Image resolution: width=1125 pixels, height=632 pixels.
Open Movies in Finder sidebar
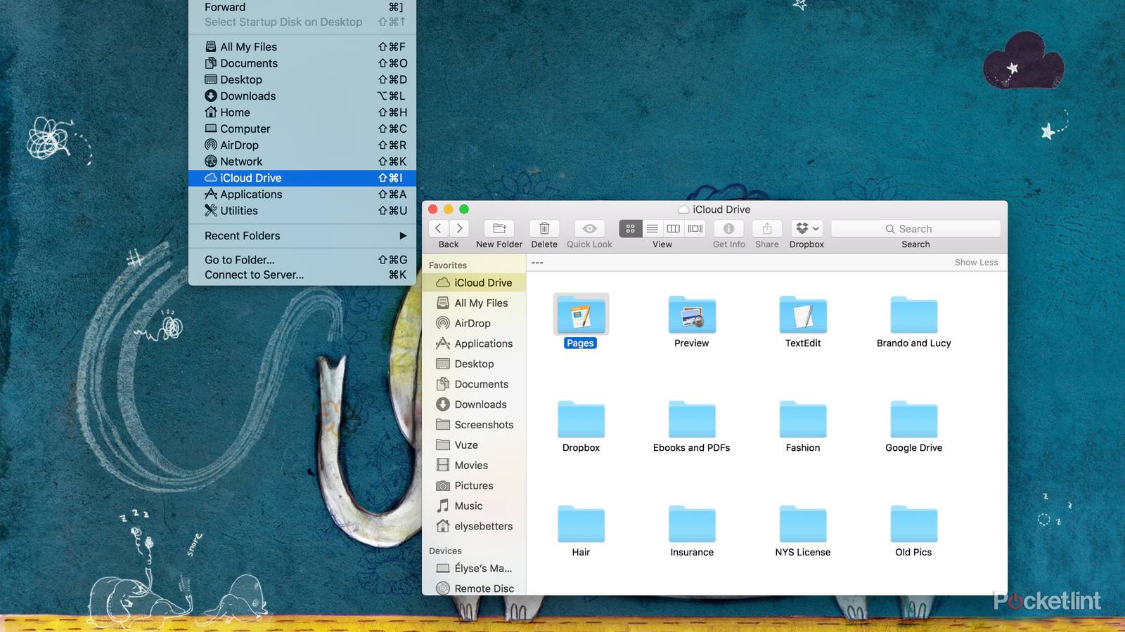473,465
